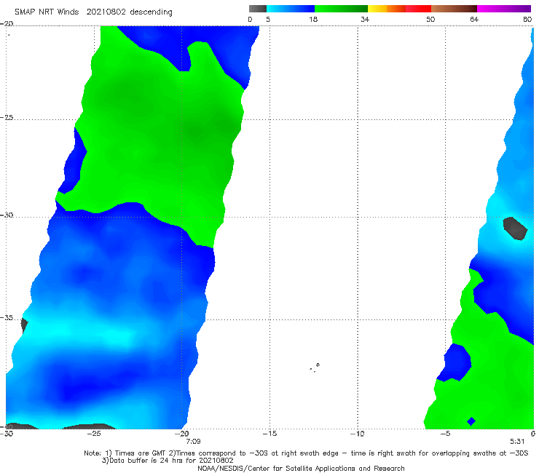Click the yellow portion of the colorbar
The image size is (539, 473).
[377, 9]
